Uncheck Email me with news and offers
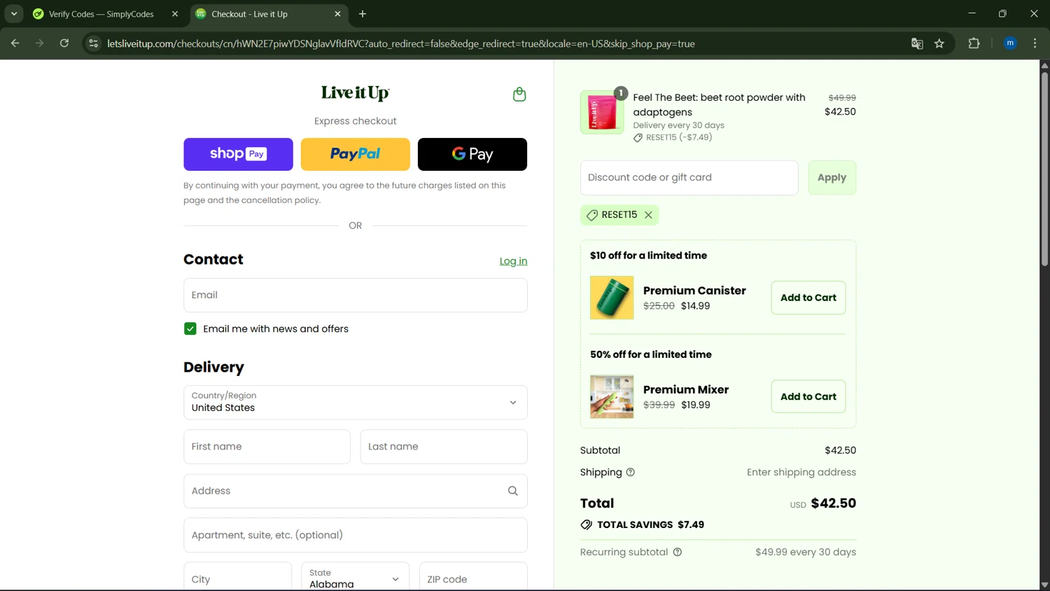The height and width of the screenshot is (591, 1050). pos(190,328)
